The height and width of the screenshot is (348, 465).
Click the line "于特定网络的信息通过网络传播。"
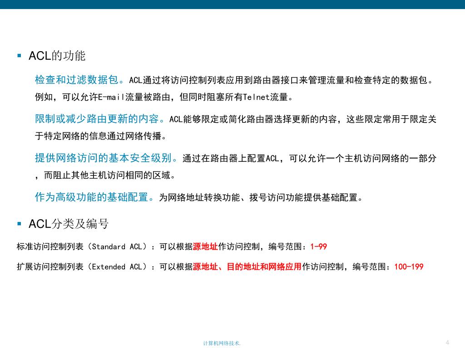click(x=101, y=136)
